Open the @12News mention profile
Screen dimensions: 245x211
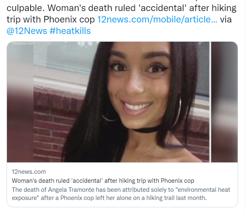tap(27, 31)
